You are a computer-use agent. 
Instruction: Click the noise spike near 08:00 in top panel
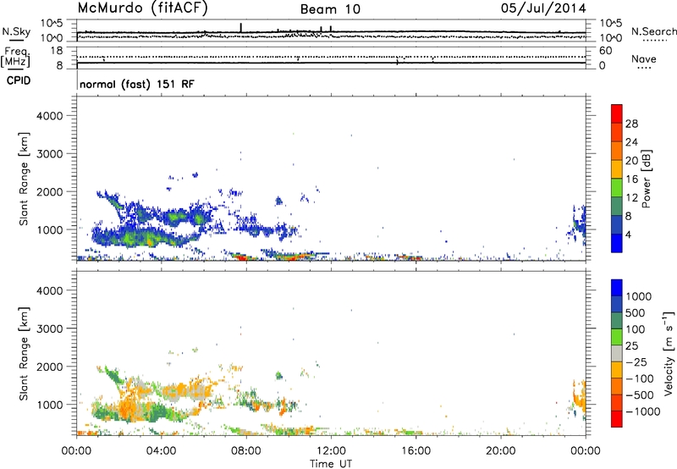click(x=241, y=28)
